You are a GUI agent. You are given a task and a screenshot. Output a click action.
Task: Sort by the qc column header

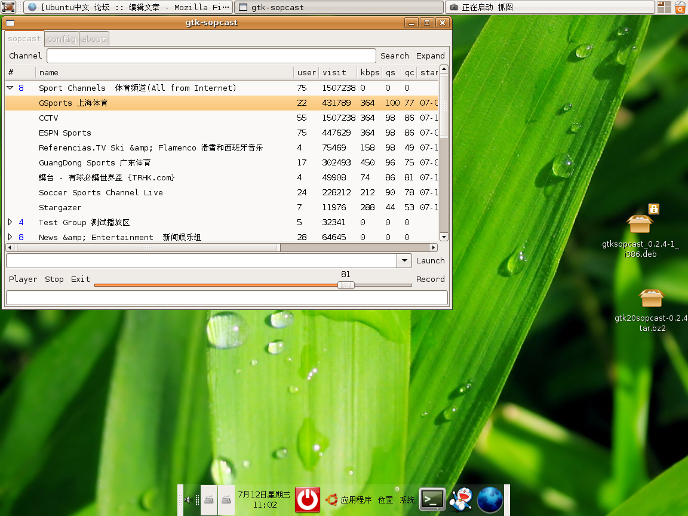409,72
